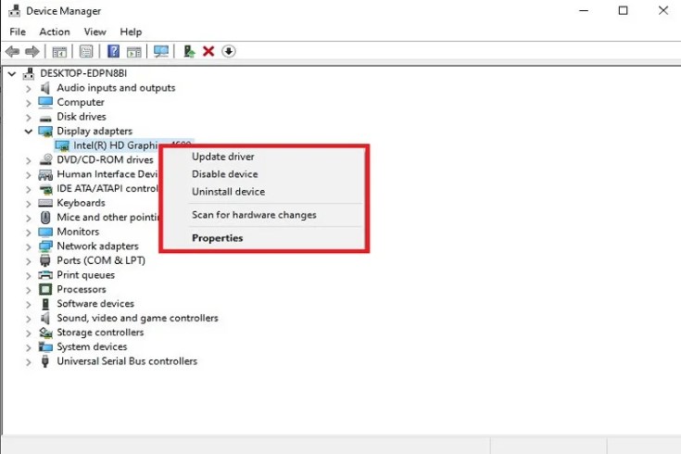This screenshot has width=681, height=454.
Task: Toggle the Action pane toolbar icon
Action: click(x=134, y=52)
